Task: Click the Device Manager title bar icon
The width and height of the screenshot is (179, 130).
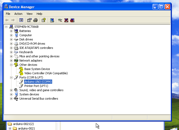Action: pos(6,7)
